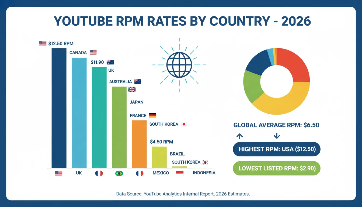Click the globe icon with radiating lines
The height and width of the screenshot is (207, 362).
click(179, 65)
